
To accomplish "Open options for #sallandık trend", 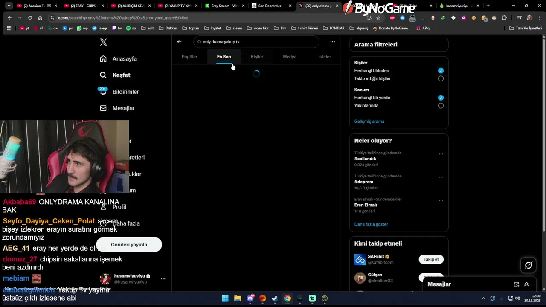I will click(x=441, y=154).
